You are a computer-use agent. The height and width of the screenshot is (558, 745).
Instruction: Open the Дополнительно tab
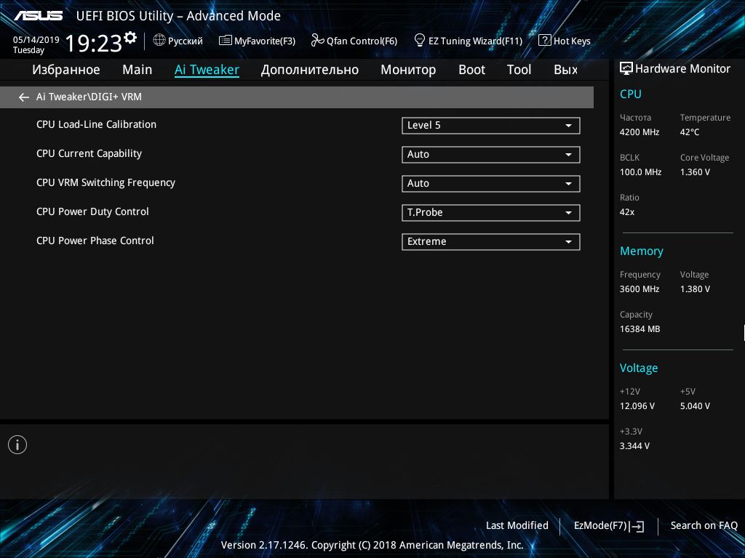point(310,70)
